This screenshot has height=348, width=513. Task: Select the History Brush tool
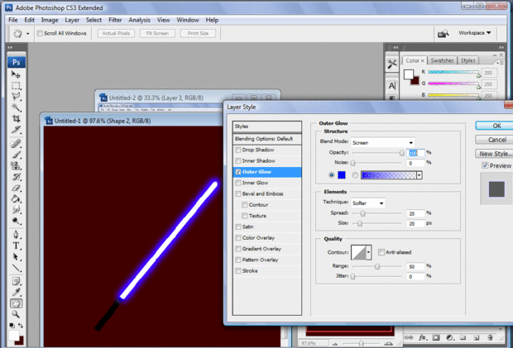pos(16,177)
